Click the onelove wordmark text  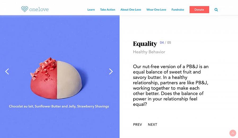click(x=39, y=10)
